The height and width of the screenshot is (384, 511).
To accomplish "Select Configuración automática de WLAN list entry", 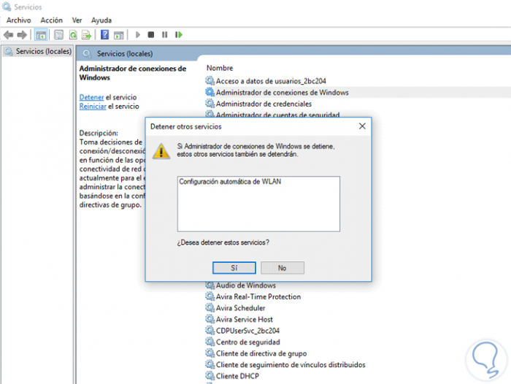I will [x=230, y=182].
